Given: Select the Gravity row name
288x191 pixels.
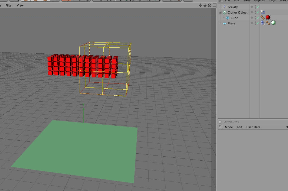Looking at the screenshot, I should (x=233, y=7).
